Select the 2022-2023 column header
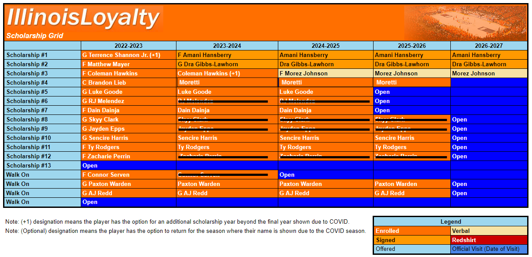 [128, 46]
